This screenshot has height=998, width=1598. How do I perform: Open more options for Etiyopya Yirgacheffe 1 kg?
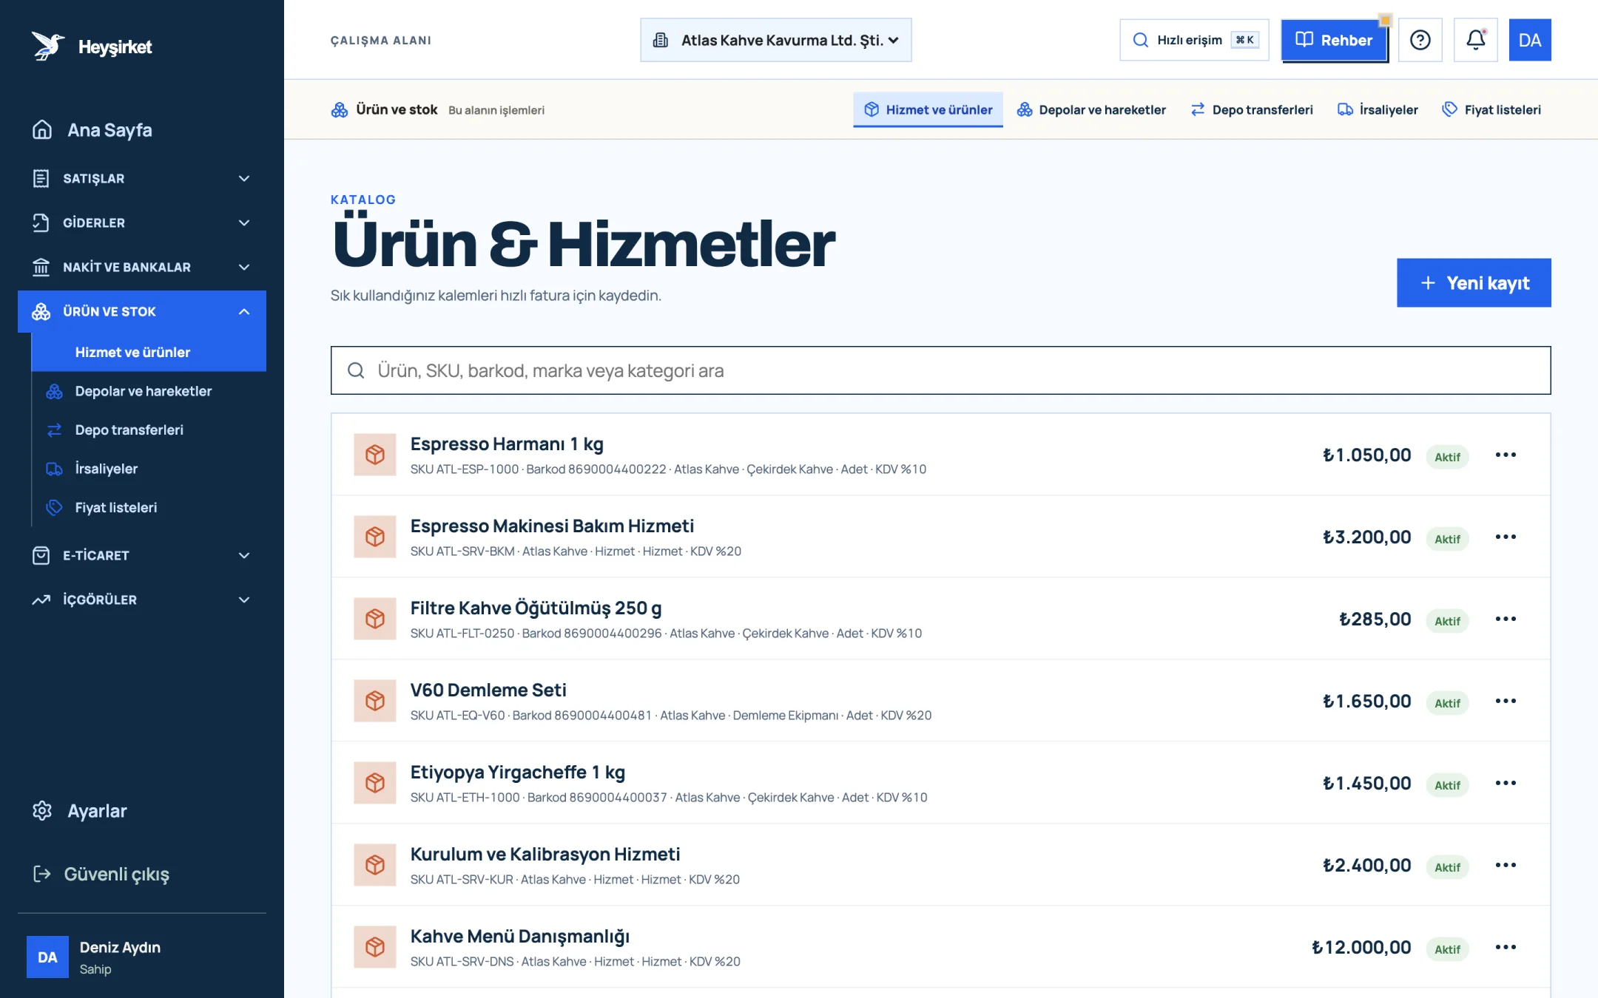coord(1506,783)
